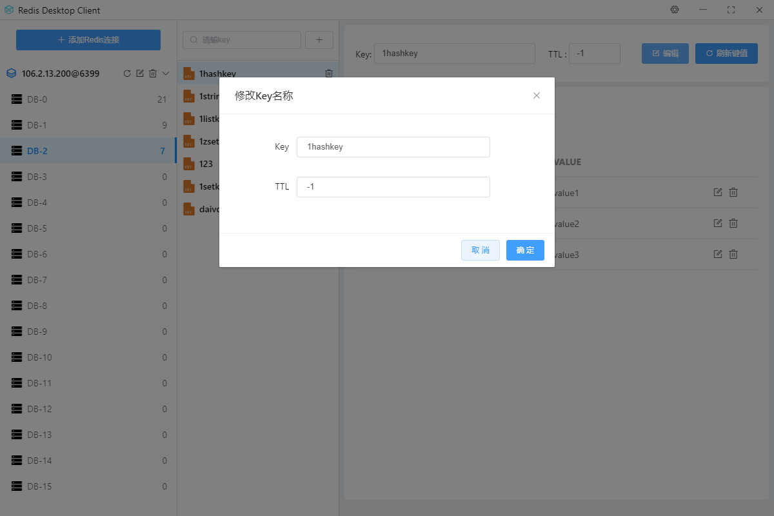Choose database DB-14
774x516 pixels.
(x=88, y=461)
